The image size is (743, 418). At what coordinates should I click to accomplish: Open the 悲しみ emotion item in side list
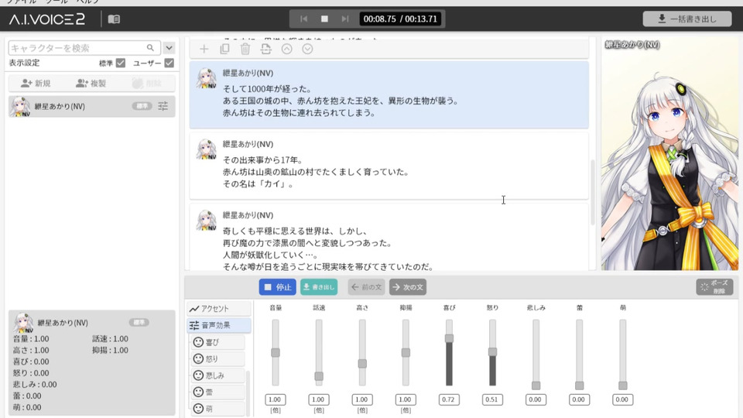point(218,375)
